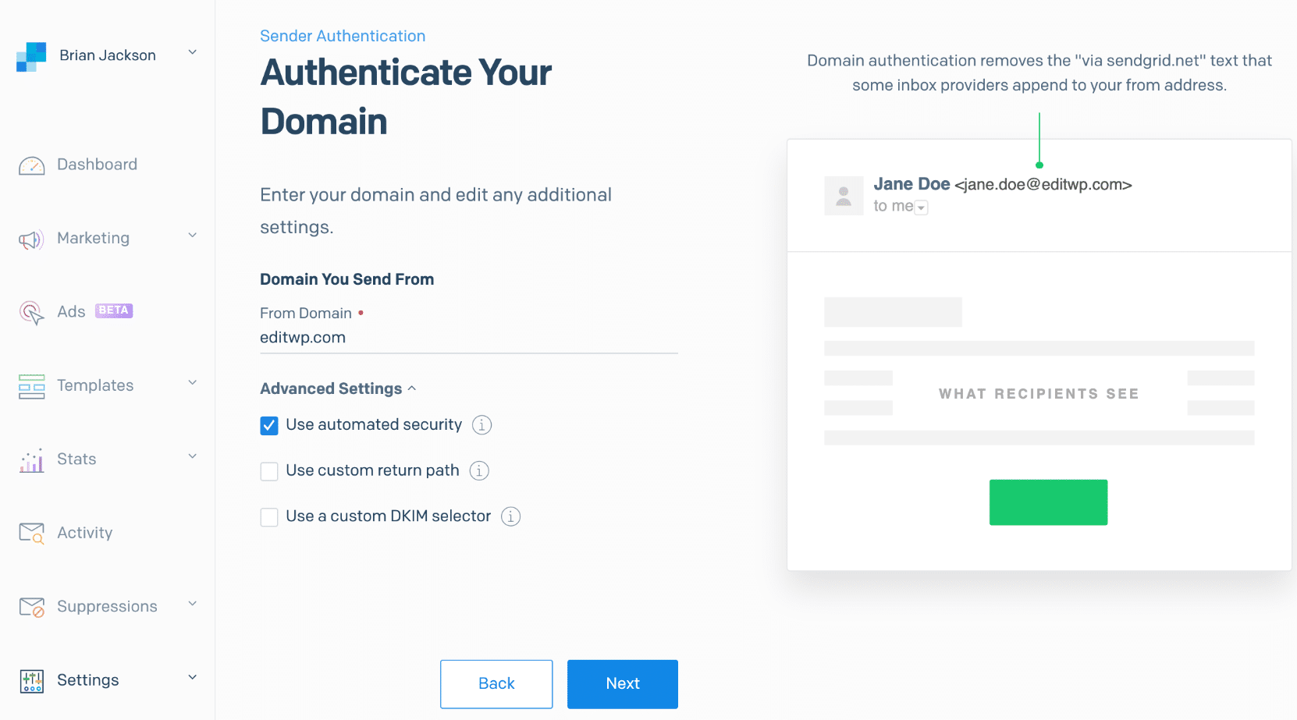Open the 'to me' recipient details dropdown
The image size is (1297, 720).
tap(921, 207)
